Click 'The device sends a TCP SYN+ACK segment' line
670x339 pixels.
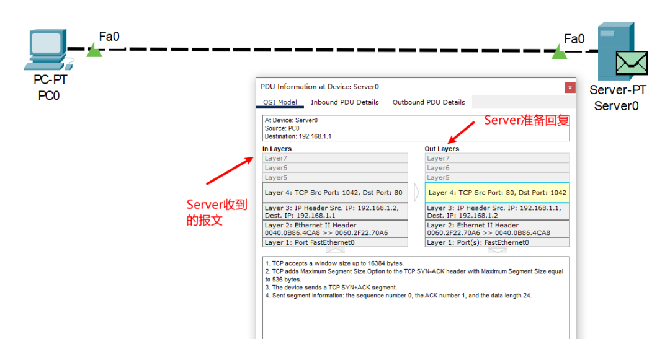[331, 288]
